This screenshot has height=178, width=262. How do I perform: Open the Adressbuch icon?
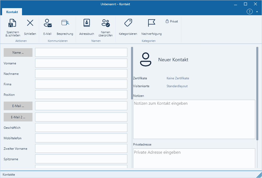tap(87, 23)
